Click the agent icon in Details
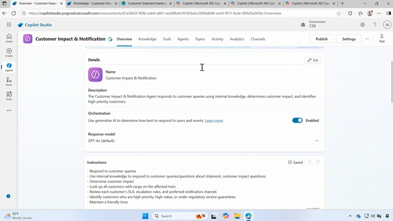Viewport: 393px width, 221px height. coord(95,75)
